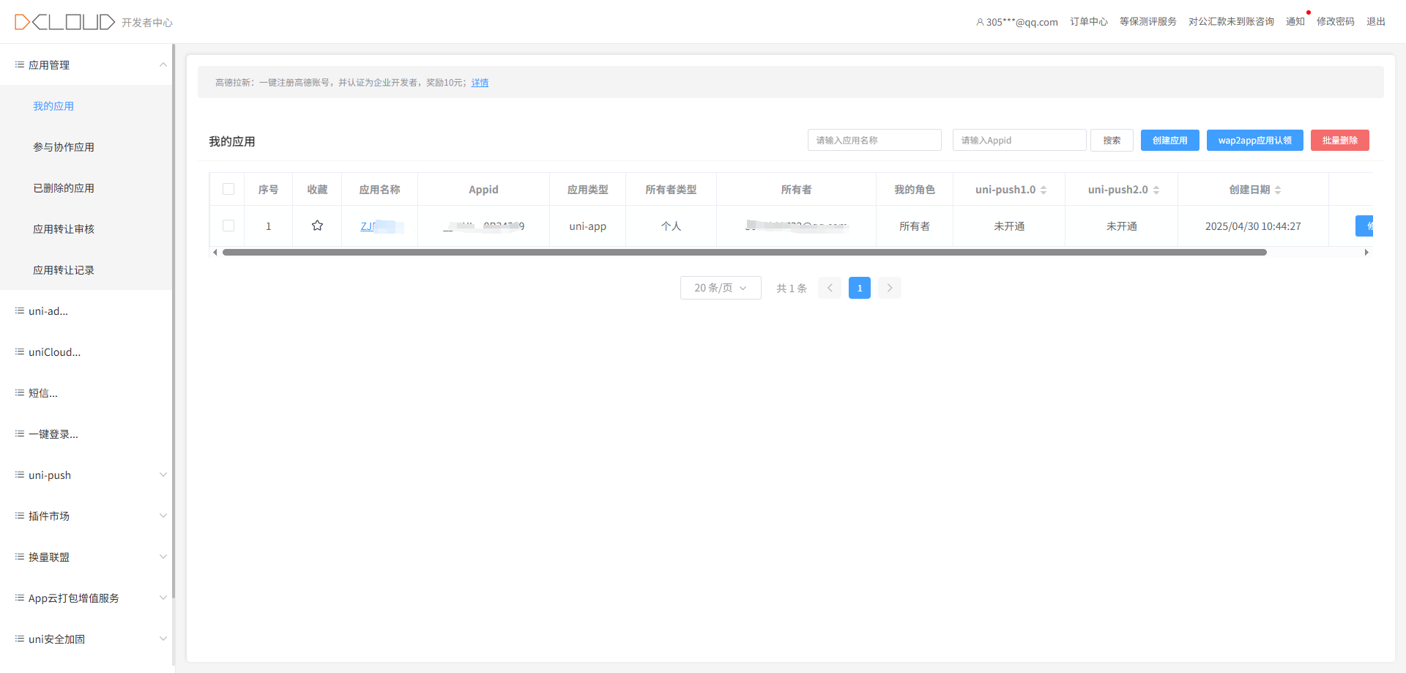This screenshot has height=673, width=1406.
Task: Sort by uni-push1.0 column
Action: click(1044, 190)
